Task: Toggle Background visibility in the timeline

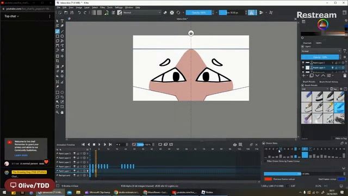Action: (74, 175)
